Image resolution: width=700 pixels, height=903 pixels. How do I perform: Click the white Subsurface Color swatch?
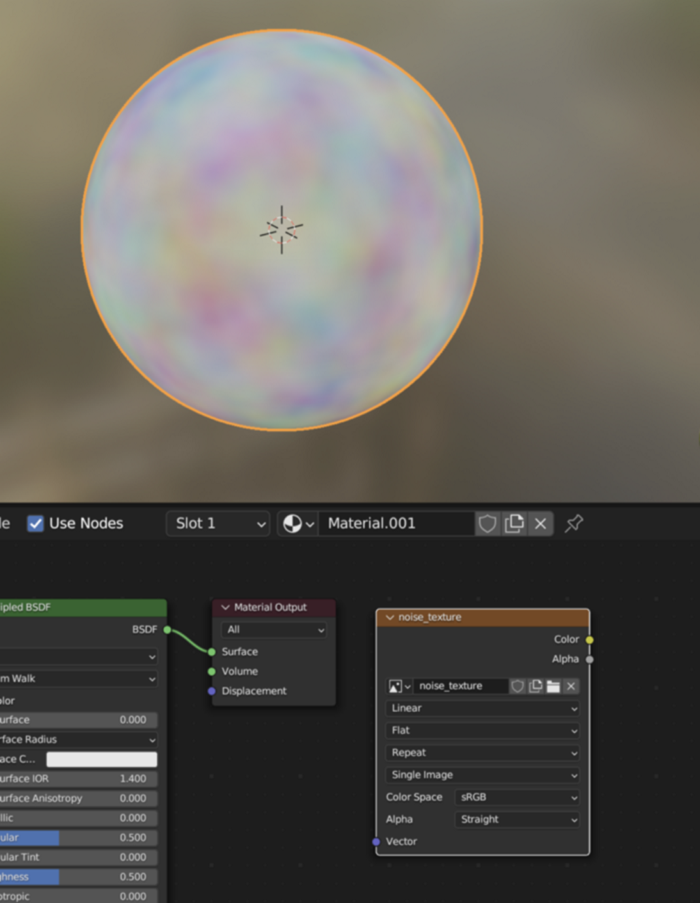point(101,759)
